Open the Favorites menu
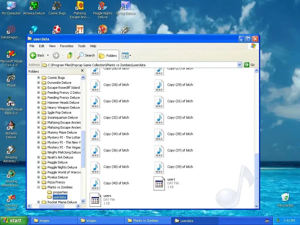The image size is (300, 225). pyautogui.click(x=67, y=46)
